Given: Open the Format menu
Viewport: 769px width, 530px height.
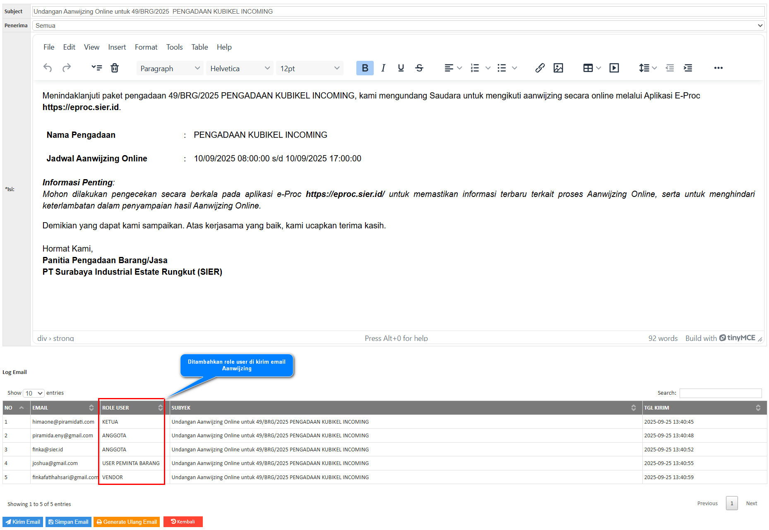Looking at the screenshot, I should (146, 47).
